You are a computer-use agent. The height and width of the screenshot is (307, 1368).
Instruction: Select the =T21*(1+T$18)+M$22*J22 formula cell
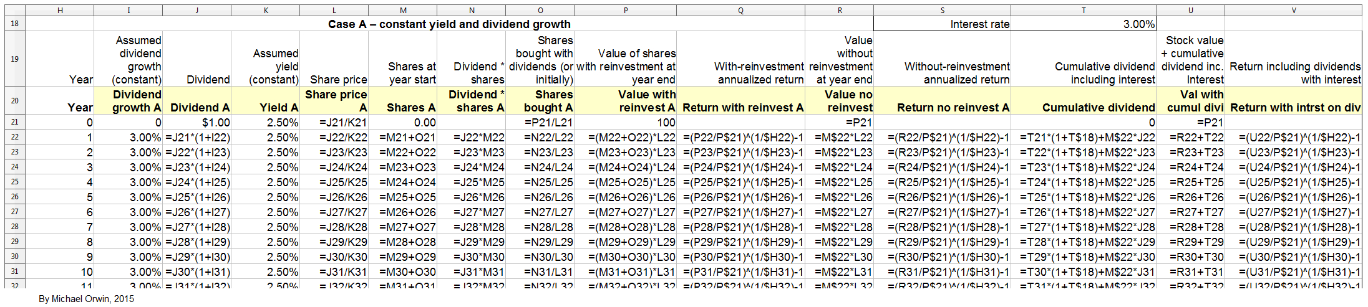click(1084, 138)
